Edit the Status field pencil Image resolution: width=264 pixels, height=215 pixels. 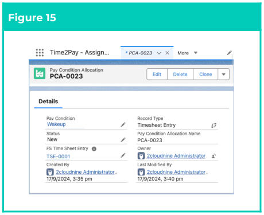tap(123, 140)
